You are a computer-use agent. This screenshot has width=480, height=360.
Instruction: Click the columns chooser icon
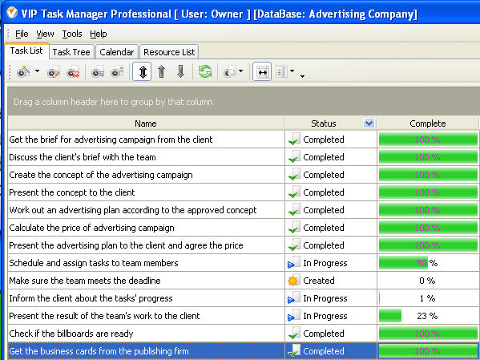[281, 72]
